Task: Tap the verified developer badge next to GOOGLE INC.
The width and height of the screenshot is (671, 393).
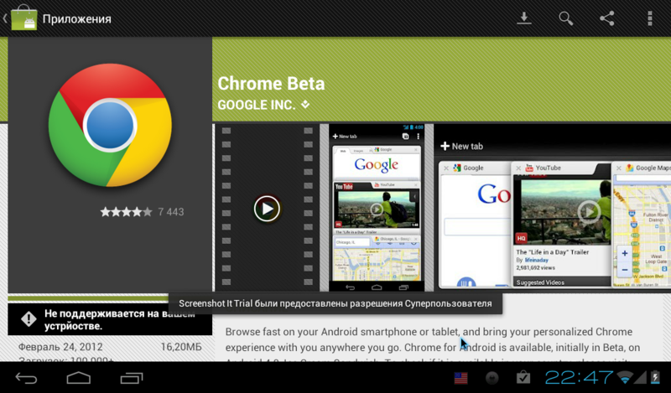Action: pos(305,104)
